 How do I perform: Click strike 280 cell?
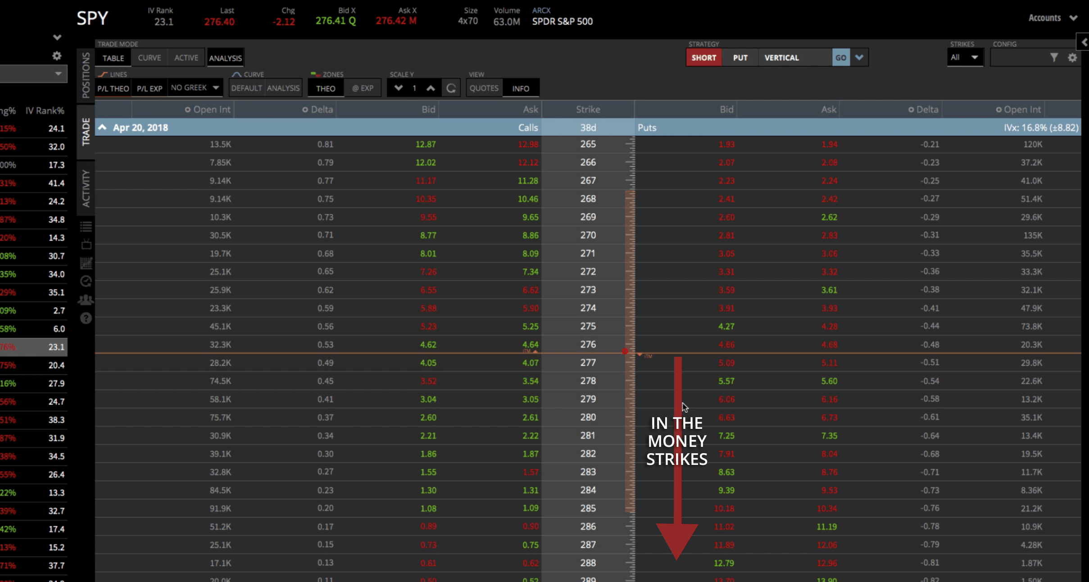coord(588,418)
